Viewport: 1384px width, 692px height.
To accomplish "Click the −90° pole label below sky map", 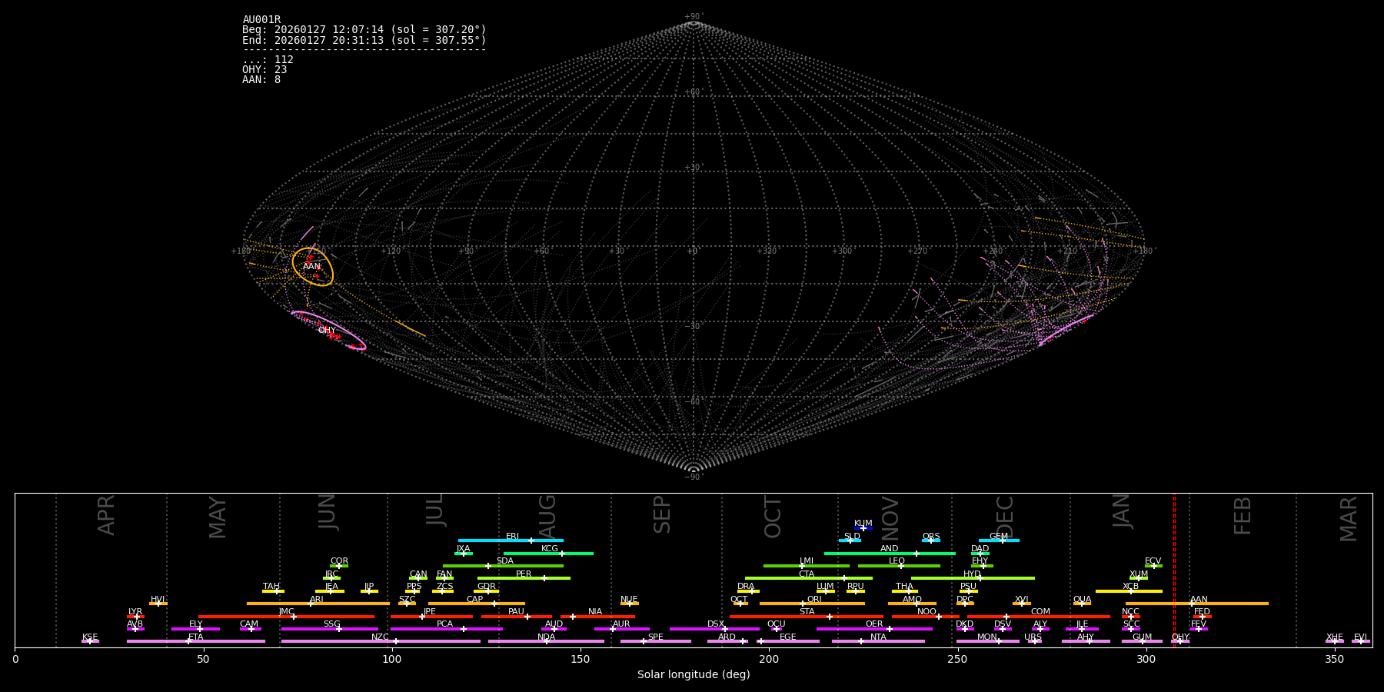I will pos(694,477).
